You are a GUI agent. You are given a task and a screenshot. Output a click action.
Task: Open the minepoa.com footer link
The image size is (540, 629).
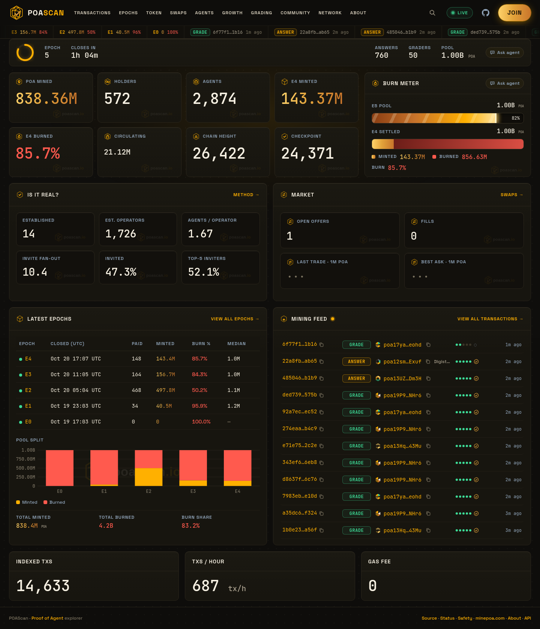490,618
